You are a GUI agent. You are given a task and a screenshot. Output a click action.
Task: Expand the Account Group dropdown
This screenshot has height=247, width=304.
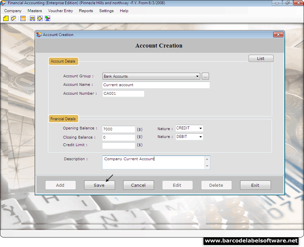(197, 76)
